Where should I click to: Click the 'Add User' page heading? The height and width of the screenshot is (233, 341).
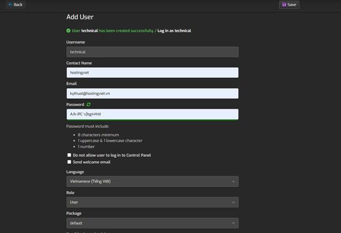[x=80, y=17]
